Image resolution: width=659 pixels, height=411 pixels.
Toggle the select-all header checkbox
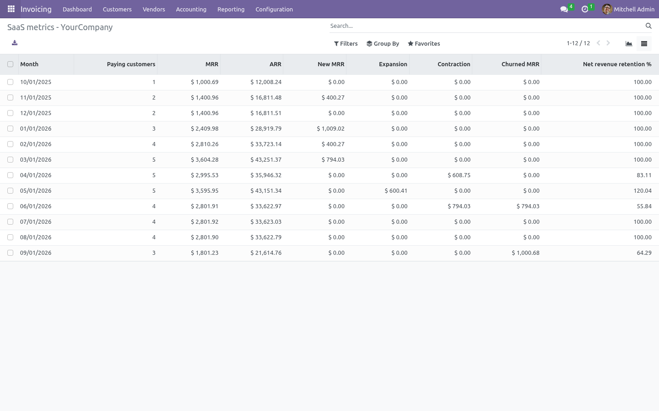(x=10, y=64)
